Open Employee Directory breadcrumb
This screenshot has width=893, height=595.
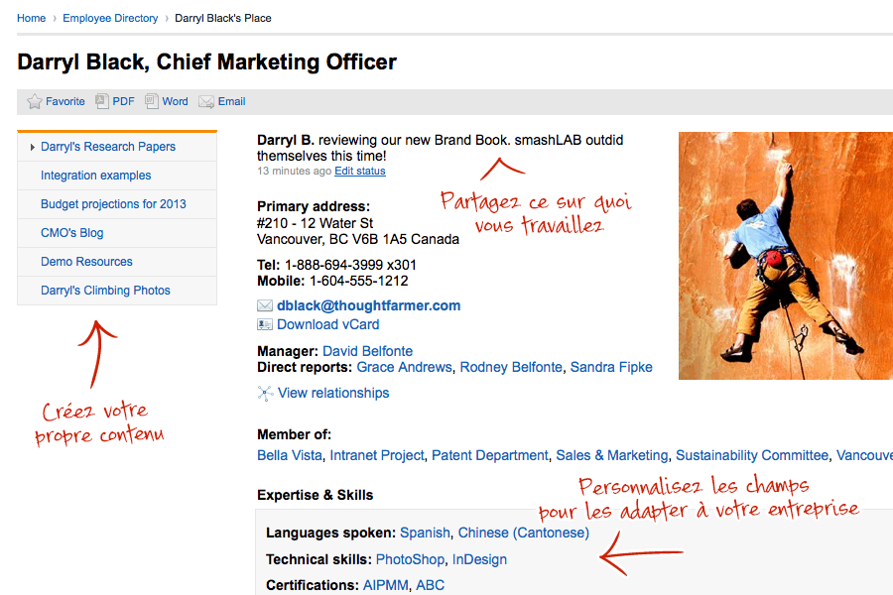[x=110, y=18]
